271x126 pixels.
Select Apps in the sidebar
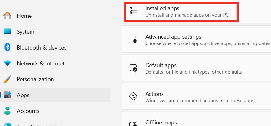click(55, 95)
